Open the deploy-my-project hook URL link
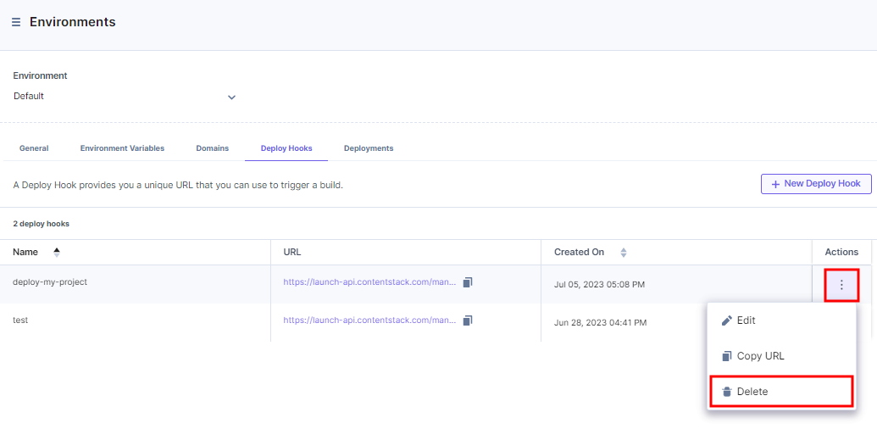The width and height of the screenshot is (877, 429). pyautogui.click(x=369, y=282)
